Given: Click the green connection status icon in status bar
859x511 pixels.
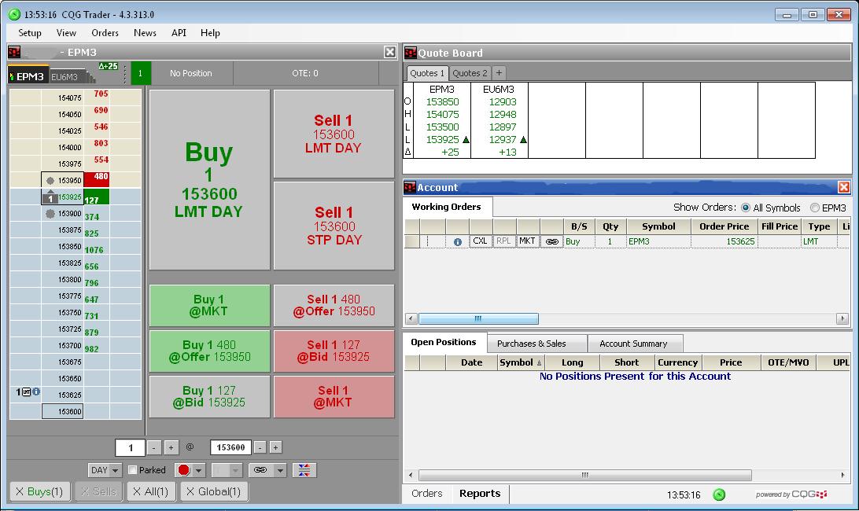Looking at the screenshot, I should tap(718, 494).
